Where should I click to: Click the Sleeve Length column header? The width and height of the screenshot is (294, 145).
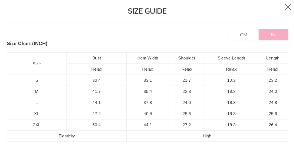[231, 58]
